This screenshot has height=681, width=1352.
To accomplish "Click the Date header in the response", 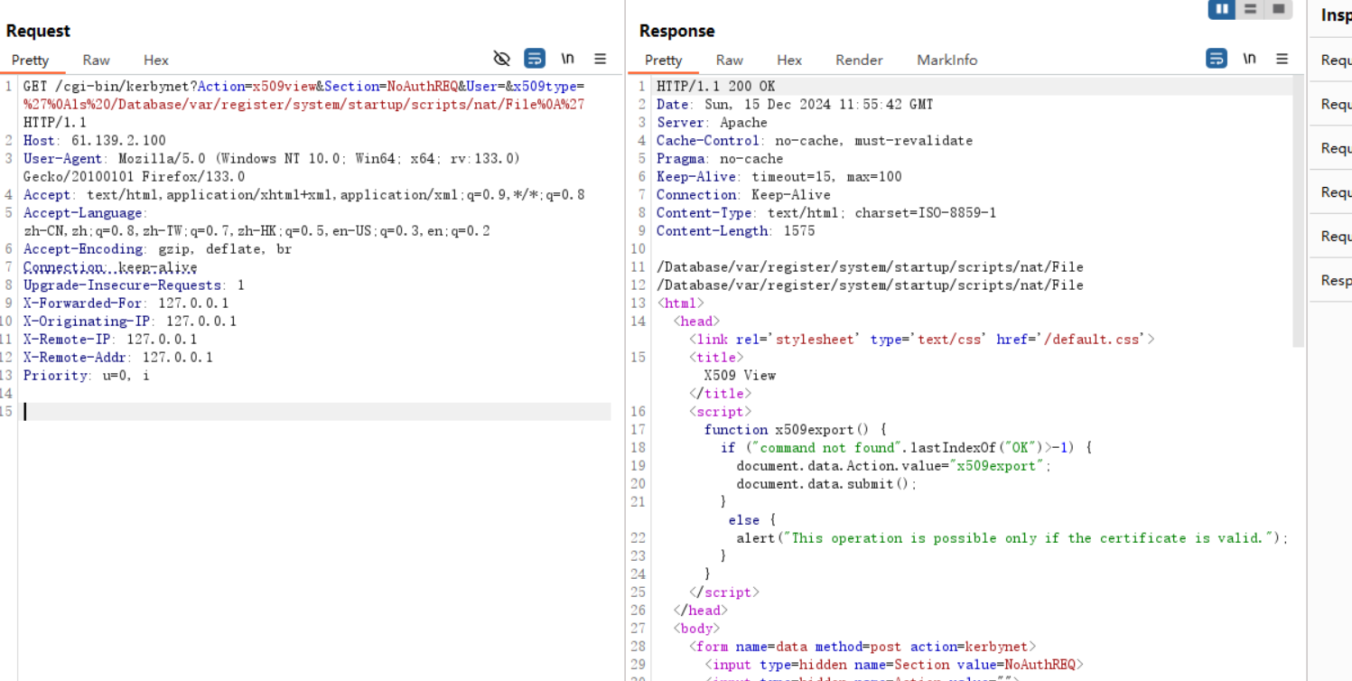I will coord(795,105).
